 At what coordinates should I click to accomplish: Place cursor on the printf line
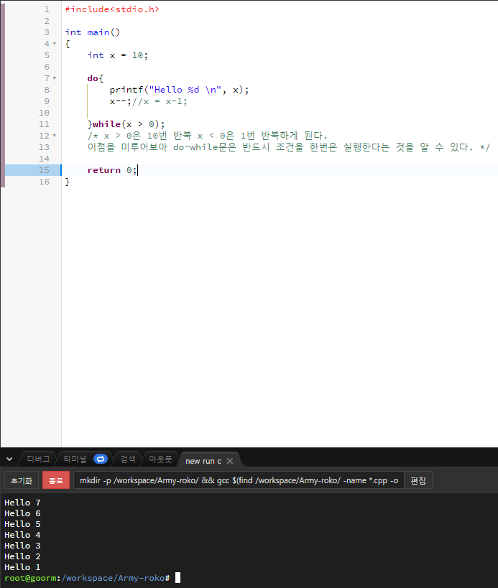[179, 90]
